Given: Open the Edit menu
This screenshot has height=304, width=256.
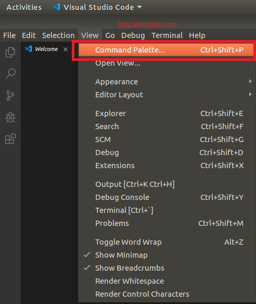Looking at the screenshot, I should tap(29, 35).
